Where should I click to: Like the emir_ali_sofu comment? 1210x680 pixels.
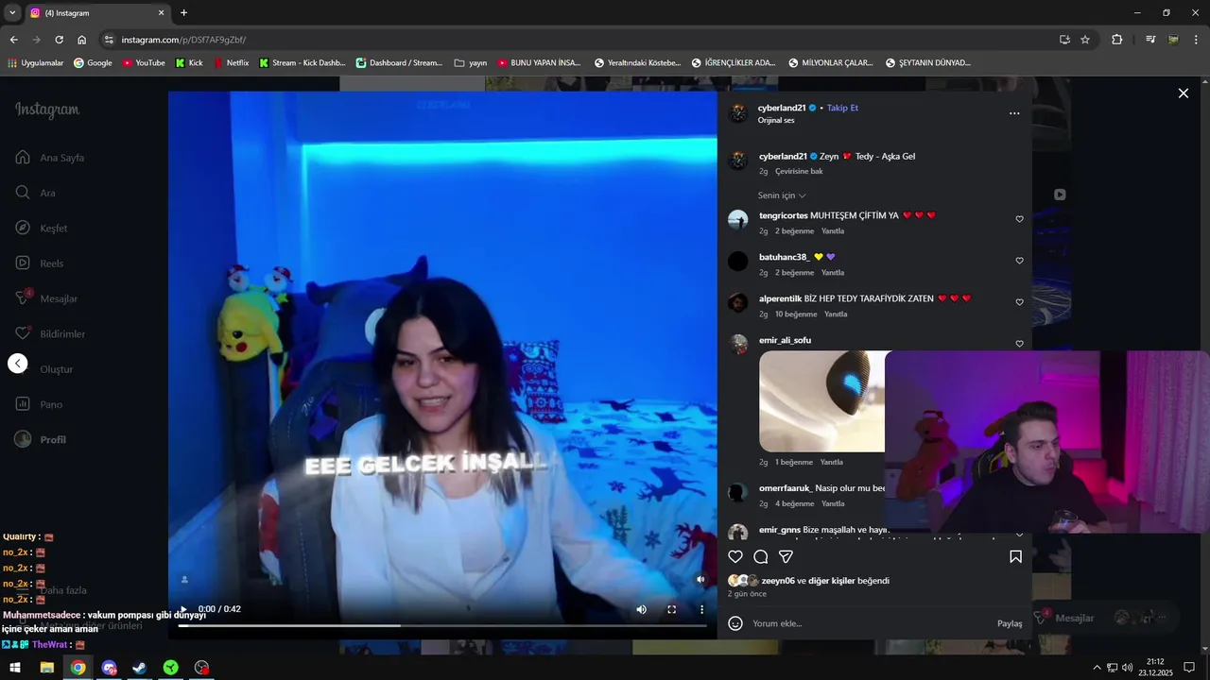(x=1019, y=344)
